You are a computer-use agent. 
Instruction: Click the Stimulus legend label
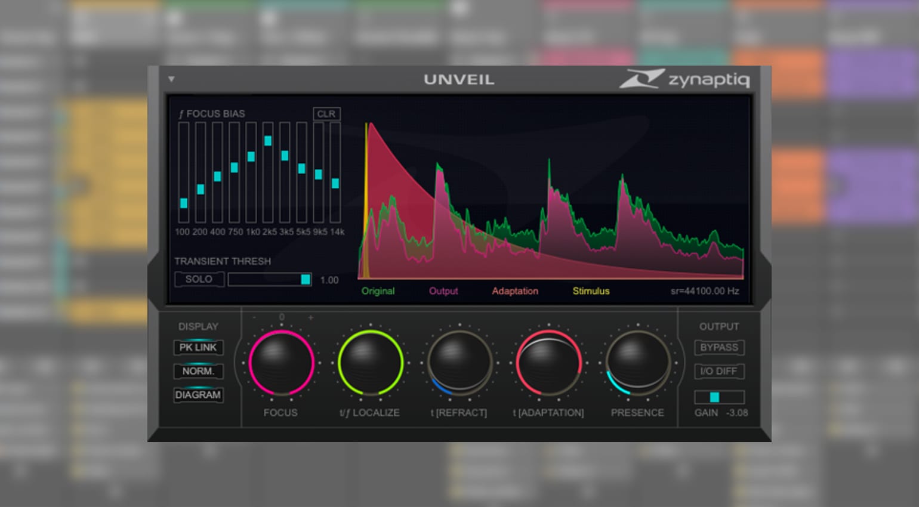[x=591, y=291]
